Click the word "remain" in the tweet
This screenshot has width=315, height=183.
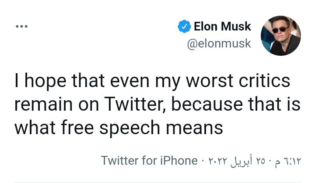39,105
